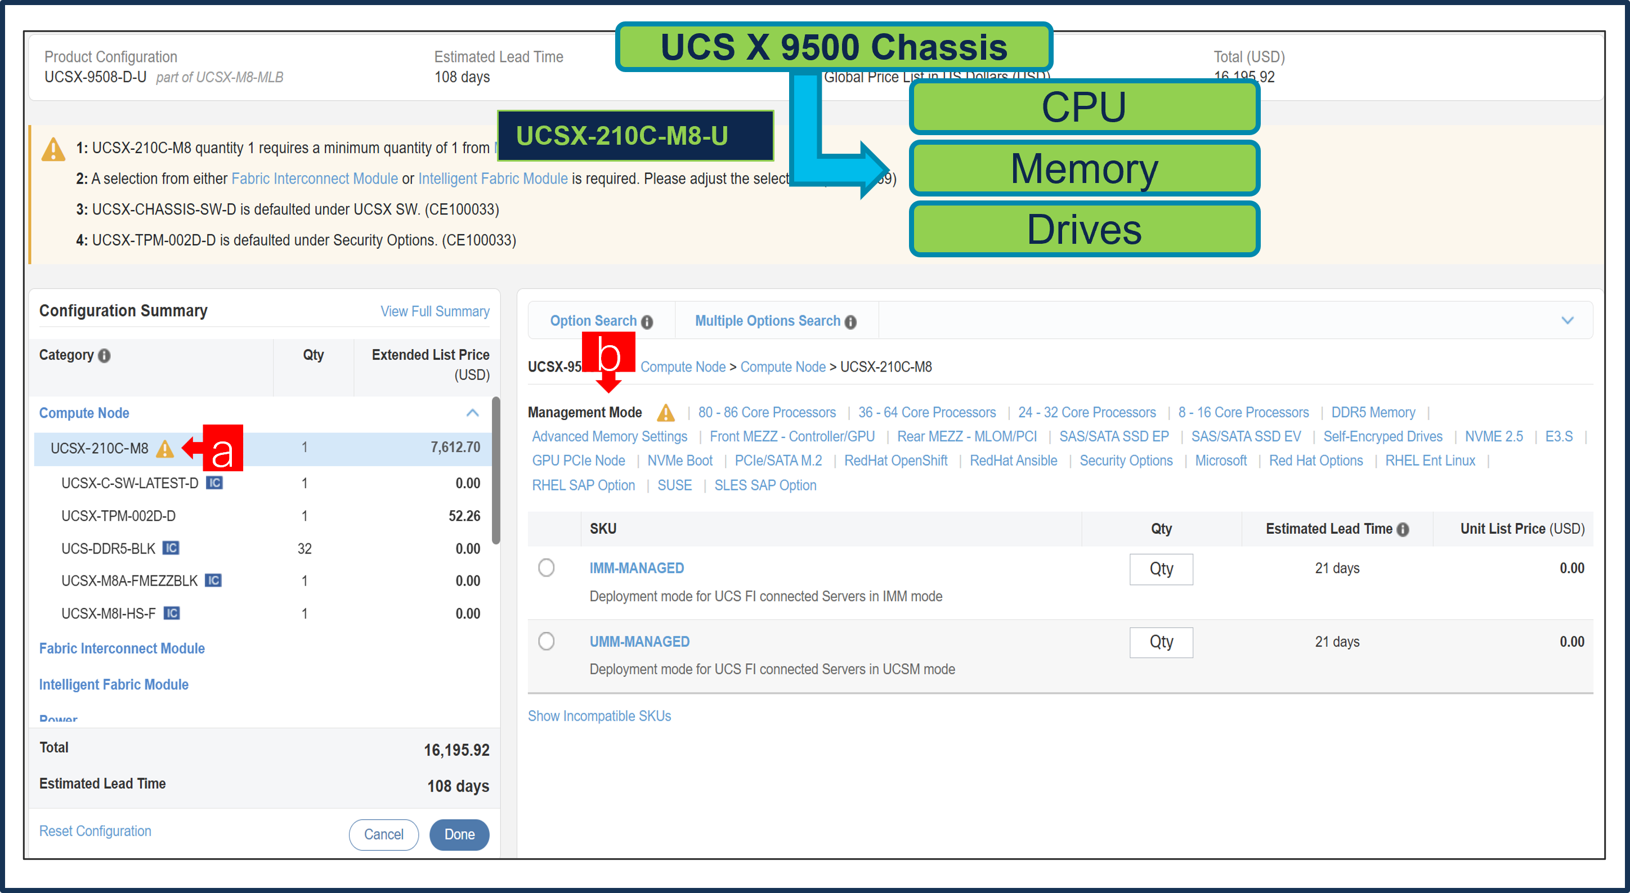Click the info icon beside Estimated Lead Time column
The width and height of the screenshot is (1630, 893).
click(x=1403, y=529)
